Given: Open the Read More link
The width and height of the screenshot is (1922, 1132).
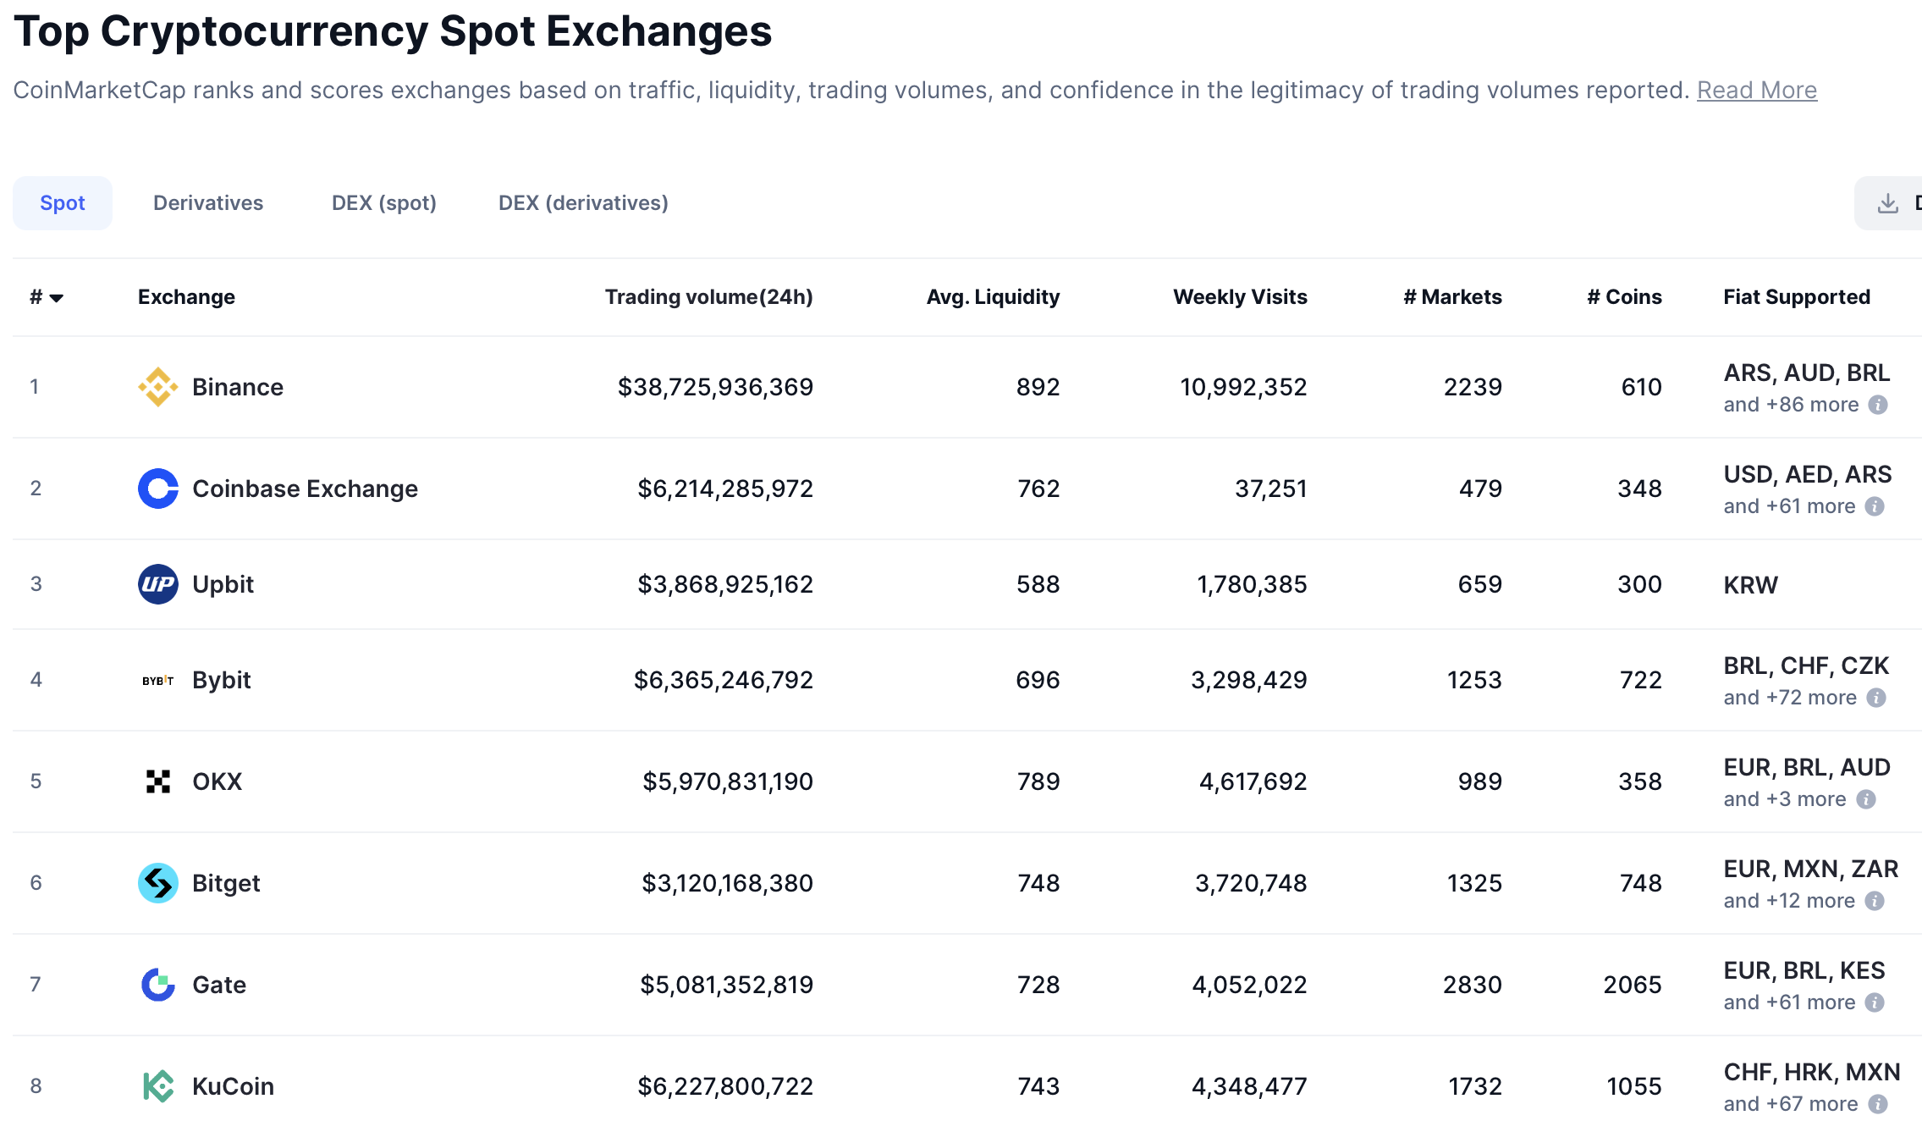Looking at the screenshot, I should click(1756, 90).
